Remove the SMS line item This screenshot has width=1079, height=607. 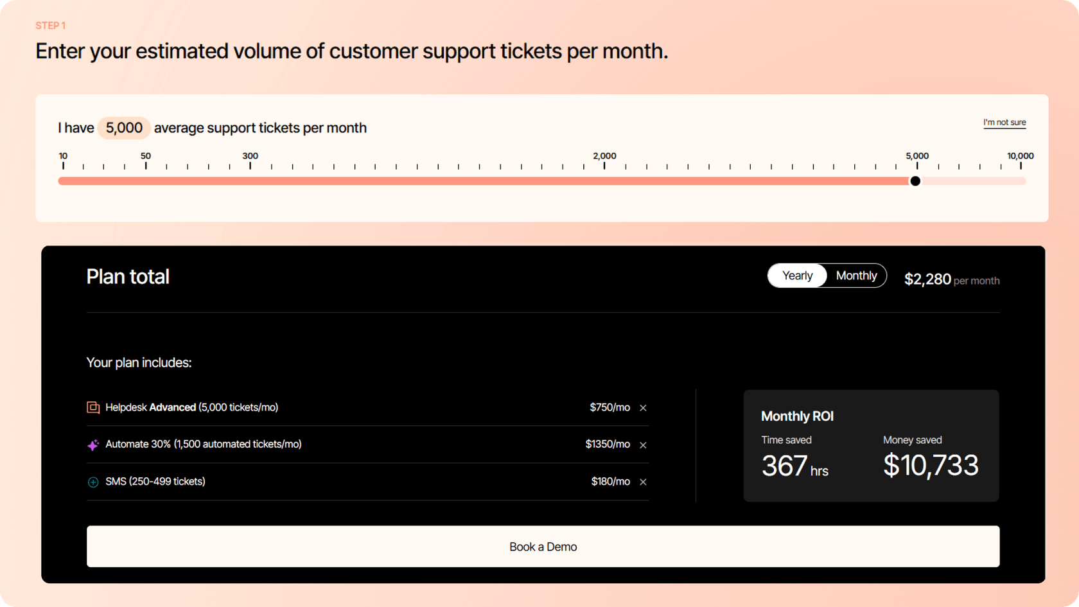[x=643, y=482]
